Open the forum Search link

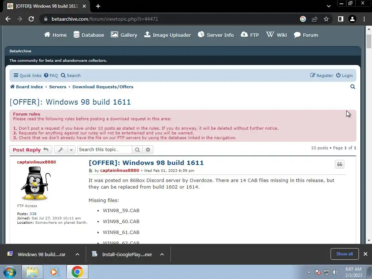pos(71,76)
